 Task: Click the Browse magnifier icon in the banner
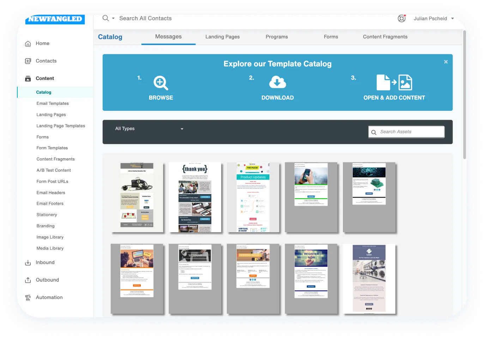(161, 83)
